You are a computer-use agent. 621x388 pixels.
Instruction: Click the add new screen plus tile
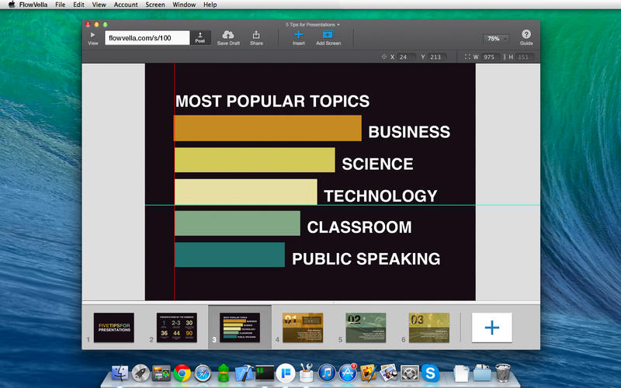(492, 327)
